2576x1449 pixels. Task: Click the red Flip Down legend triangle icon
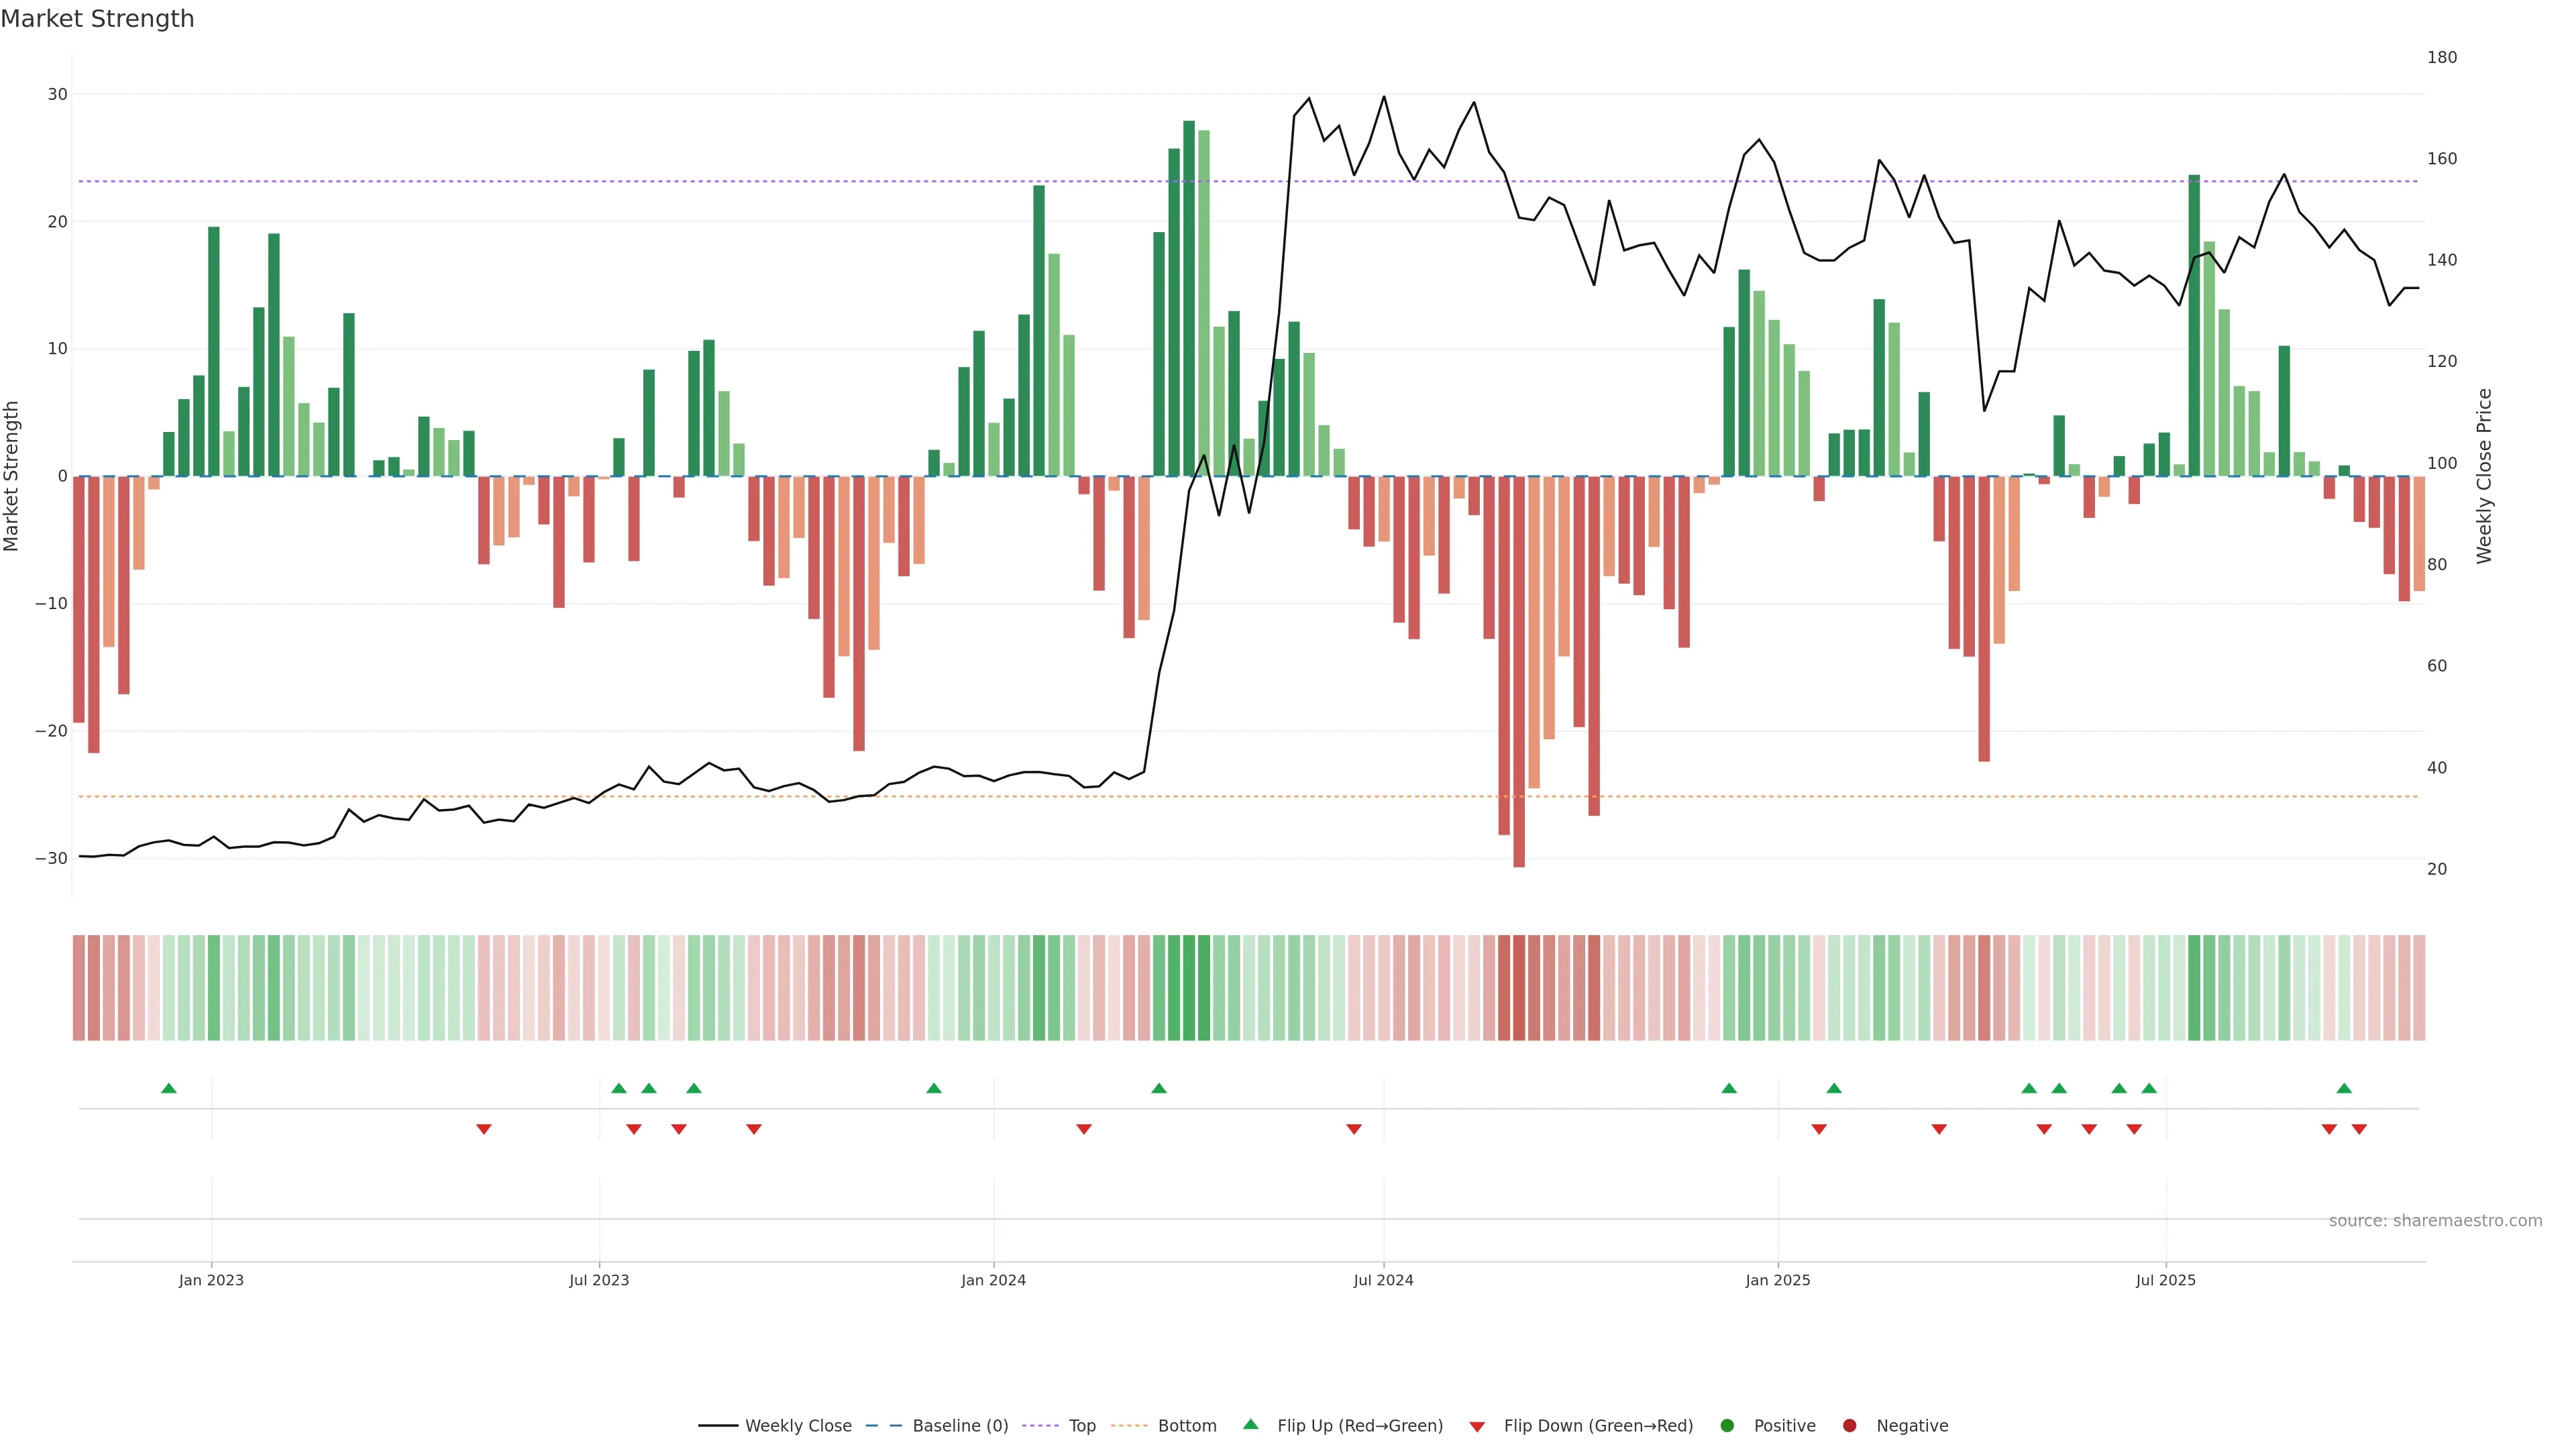pyautogui.click(x=1477, y=1427)
